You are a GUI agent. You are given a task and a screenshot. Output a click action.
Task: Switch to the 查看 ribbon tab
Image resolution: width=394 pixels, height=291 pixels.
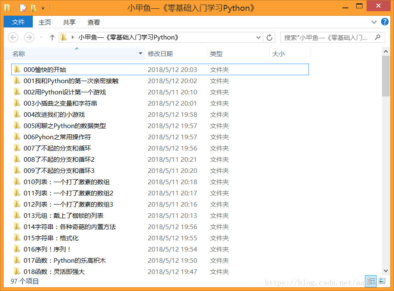(x=93, y=22)
